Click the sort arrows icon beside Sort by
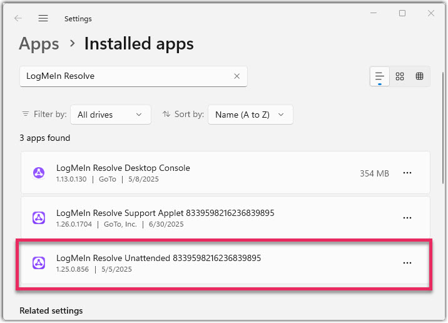Viewport: 448px width, 323px height. (166, 114)
